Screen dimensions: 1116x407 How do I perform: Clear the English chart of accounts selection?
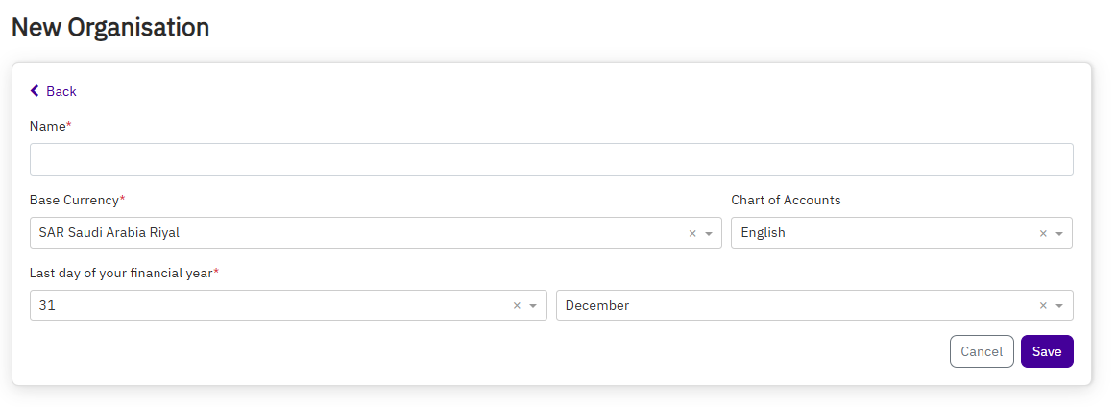(1043, 233)
